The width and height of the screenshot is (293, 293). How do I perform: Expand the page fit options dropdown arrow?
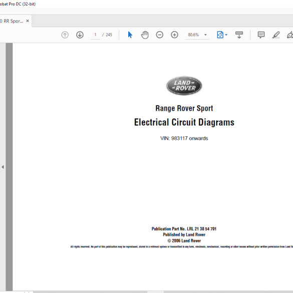point(226,35)
